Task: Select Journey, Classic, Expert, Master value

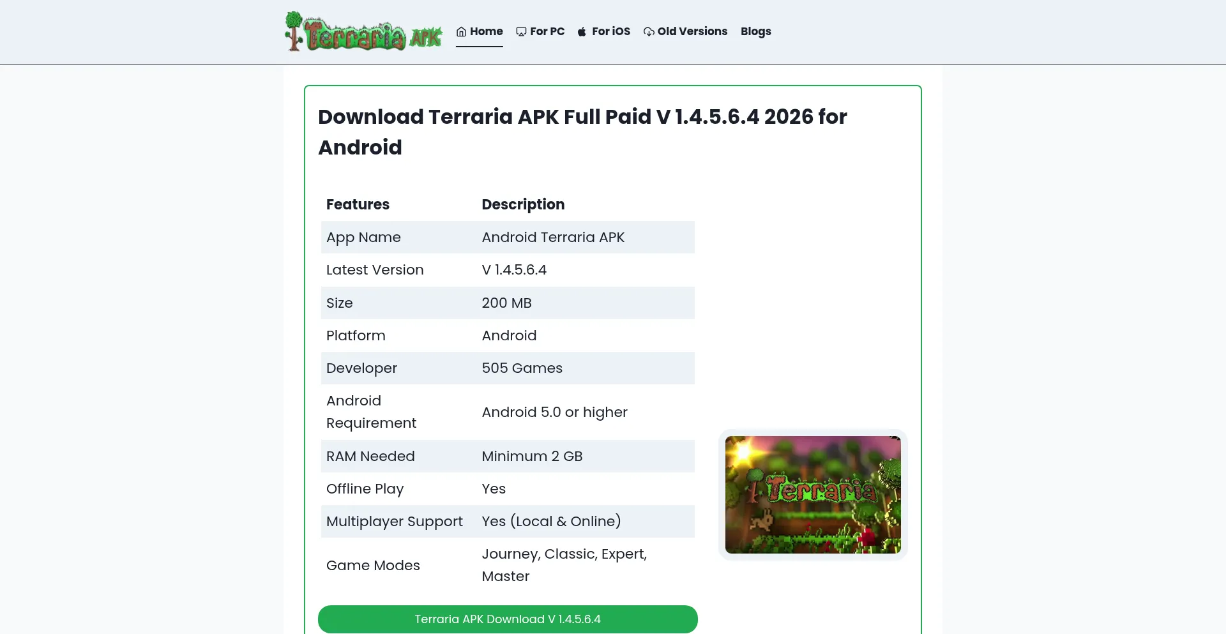Action: (564, 565)
